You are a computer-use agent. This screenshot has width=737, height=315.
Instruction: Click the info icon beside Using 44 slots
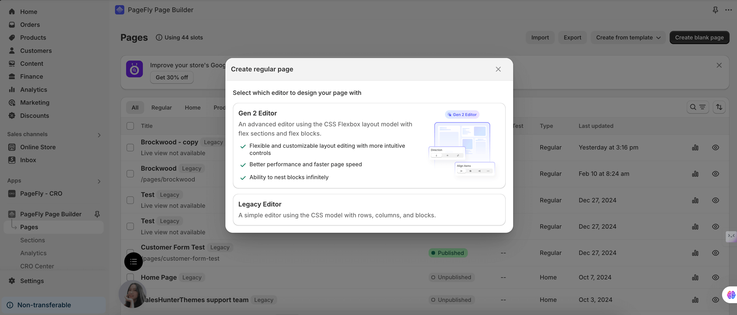coord(159,37)
